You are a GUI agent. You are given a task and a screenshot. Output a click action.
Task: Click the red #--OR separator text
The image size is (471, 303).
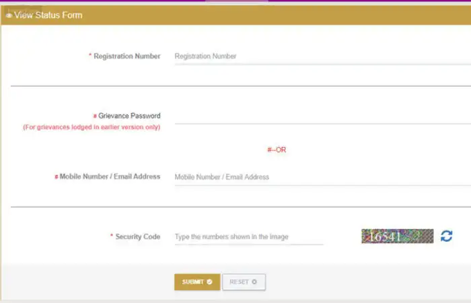point(277,150)
